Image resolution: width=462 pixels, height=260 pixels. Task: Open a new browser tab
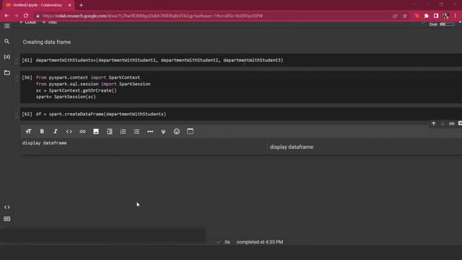[81, 5]
